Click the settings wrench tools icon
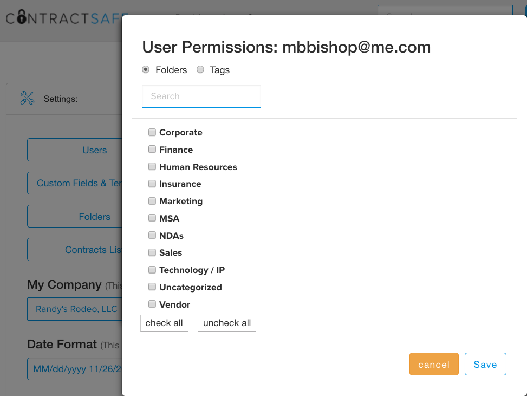Image resolution: width=527 pixels, height=396 pixels. (27, 98)
